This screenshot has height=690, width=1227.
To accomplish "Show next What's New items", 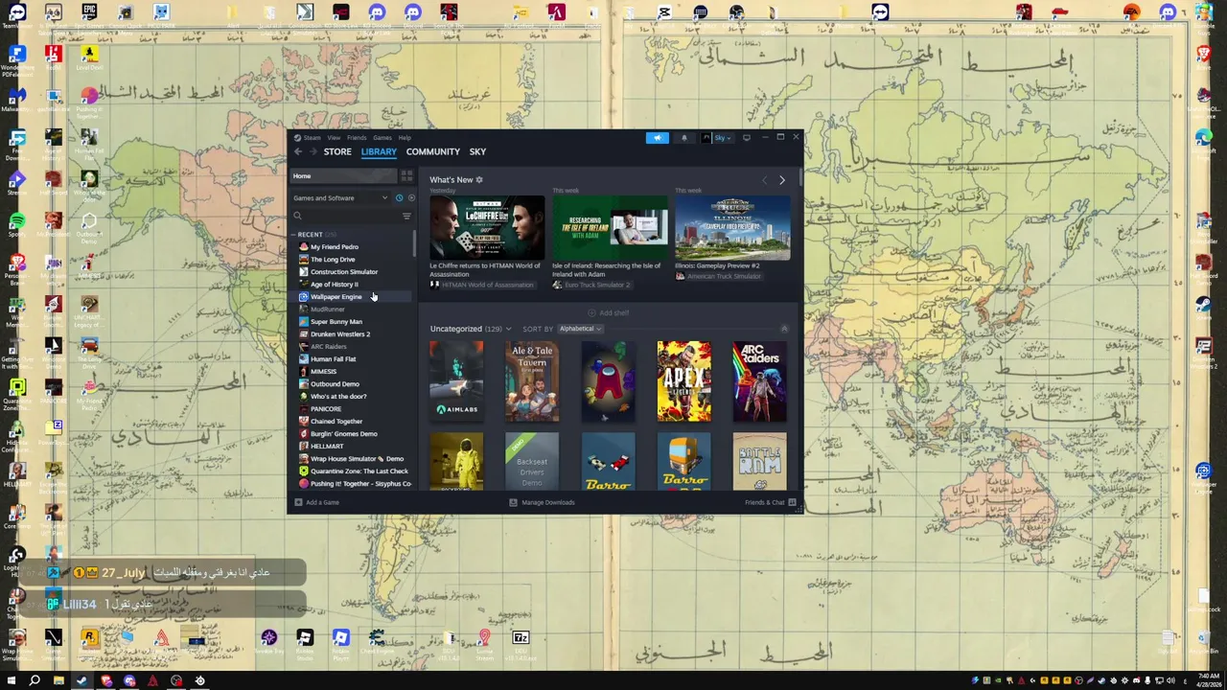I will point(781,180).
